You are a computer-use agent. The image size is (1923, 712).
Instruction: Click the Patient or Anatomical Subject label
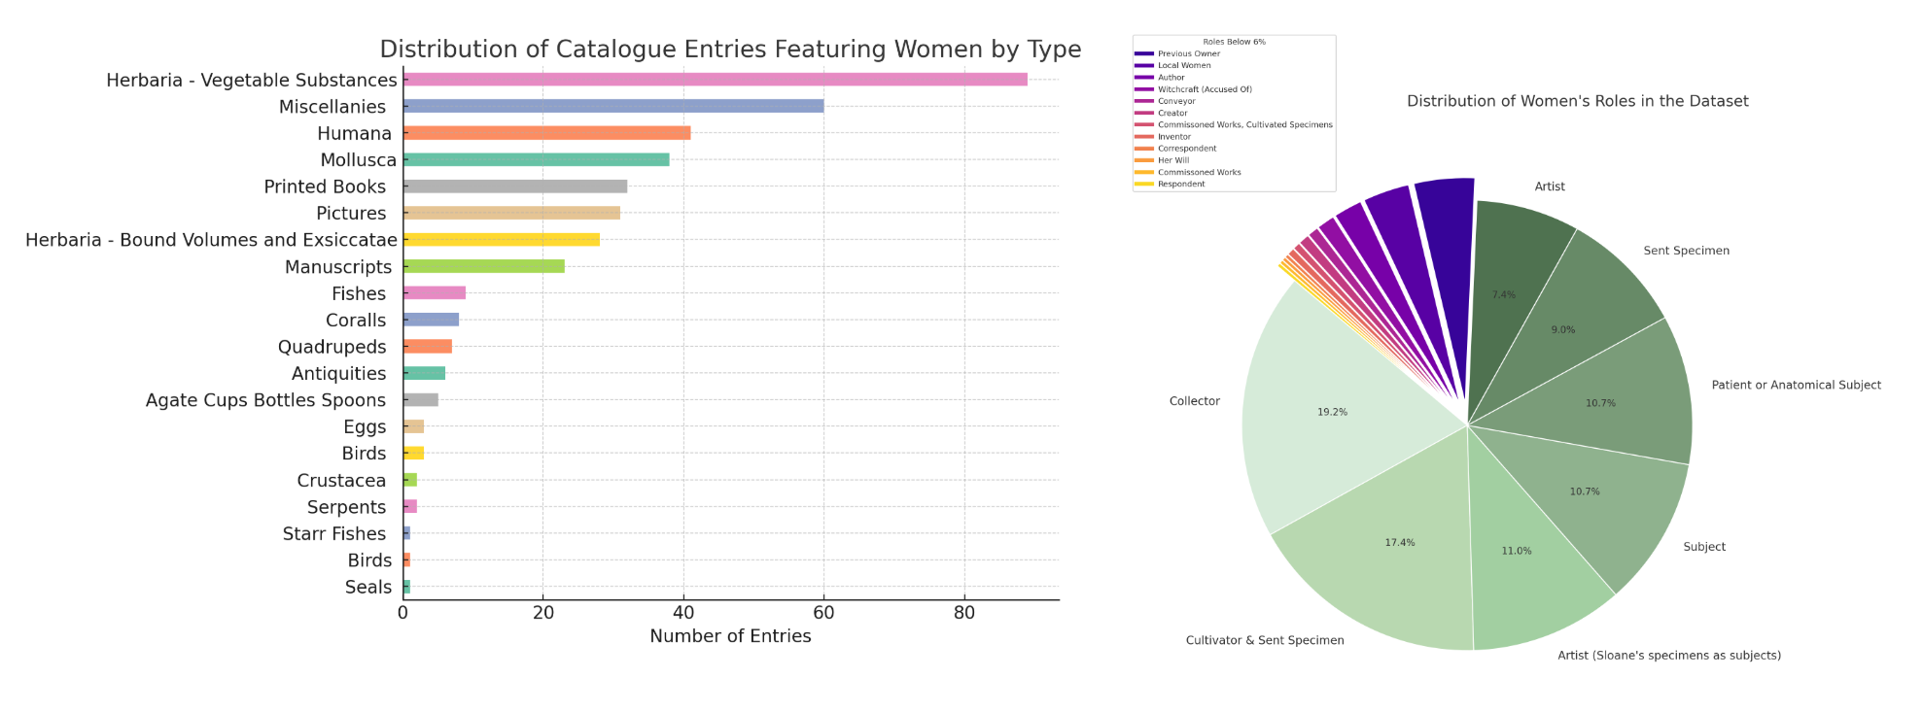1796,386
